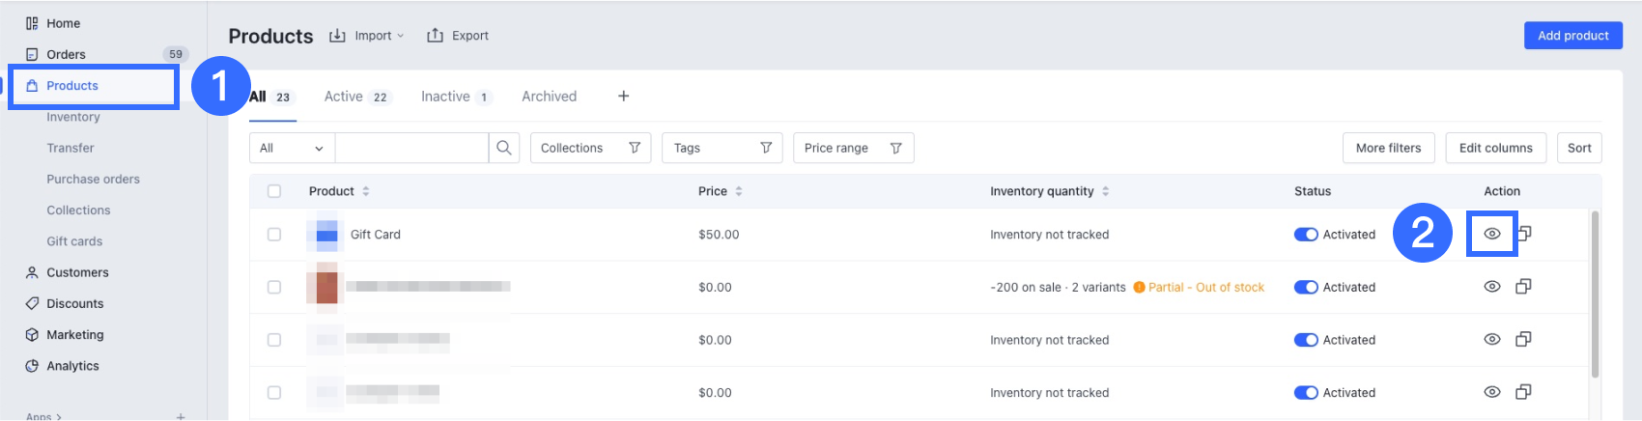
Task: Open the Customers section in sidebar
Action: pyautogui.click(x=77, y=272)
